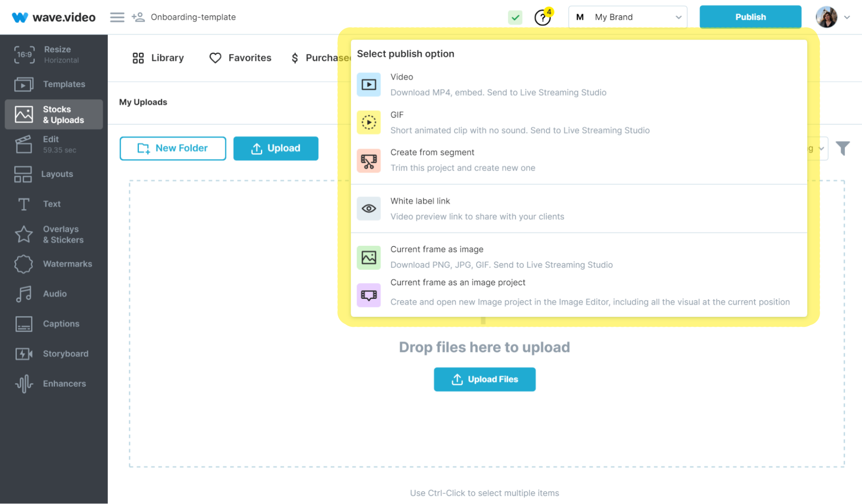This screenshot has height=504, width=862.
Task: Select Templates in the left sidebar
Action: point(54,84)
